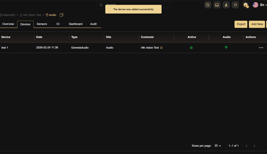
Task: Open Hik vision Test customer link
Action: pyautogui.click(x=150, y=48)
